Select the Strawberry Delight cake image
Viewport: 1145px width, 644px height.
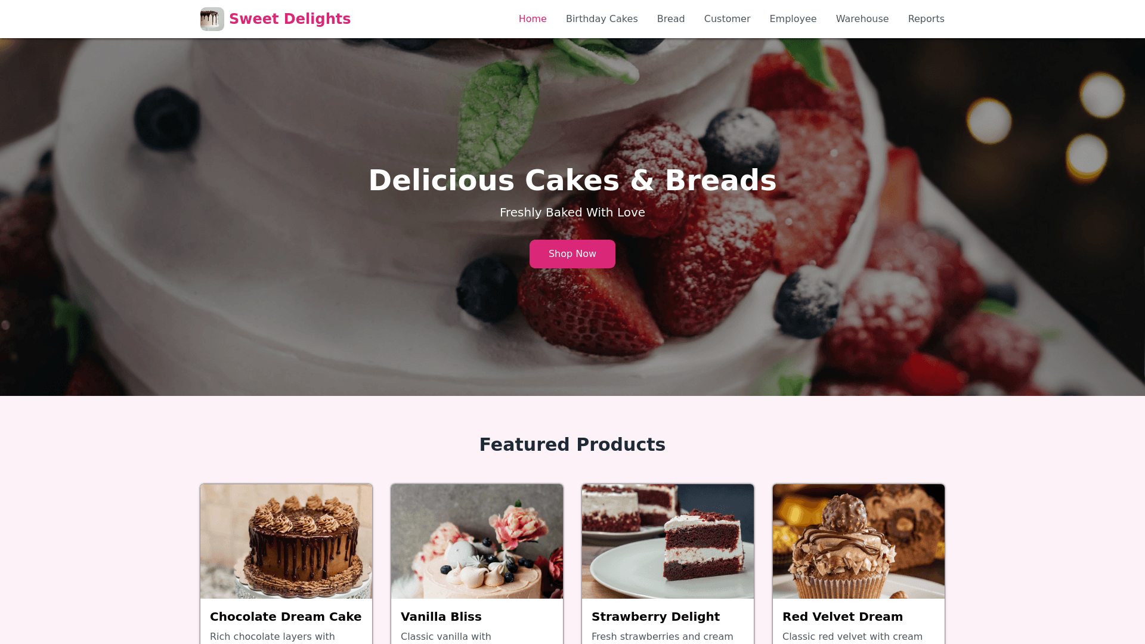point(668,541)
